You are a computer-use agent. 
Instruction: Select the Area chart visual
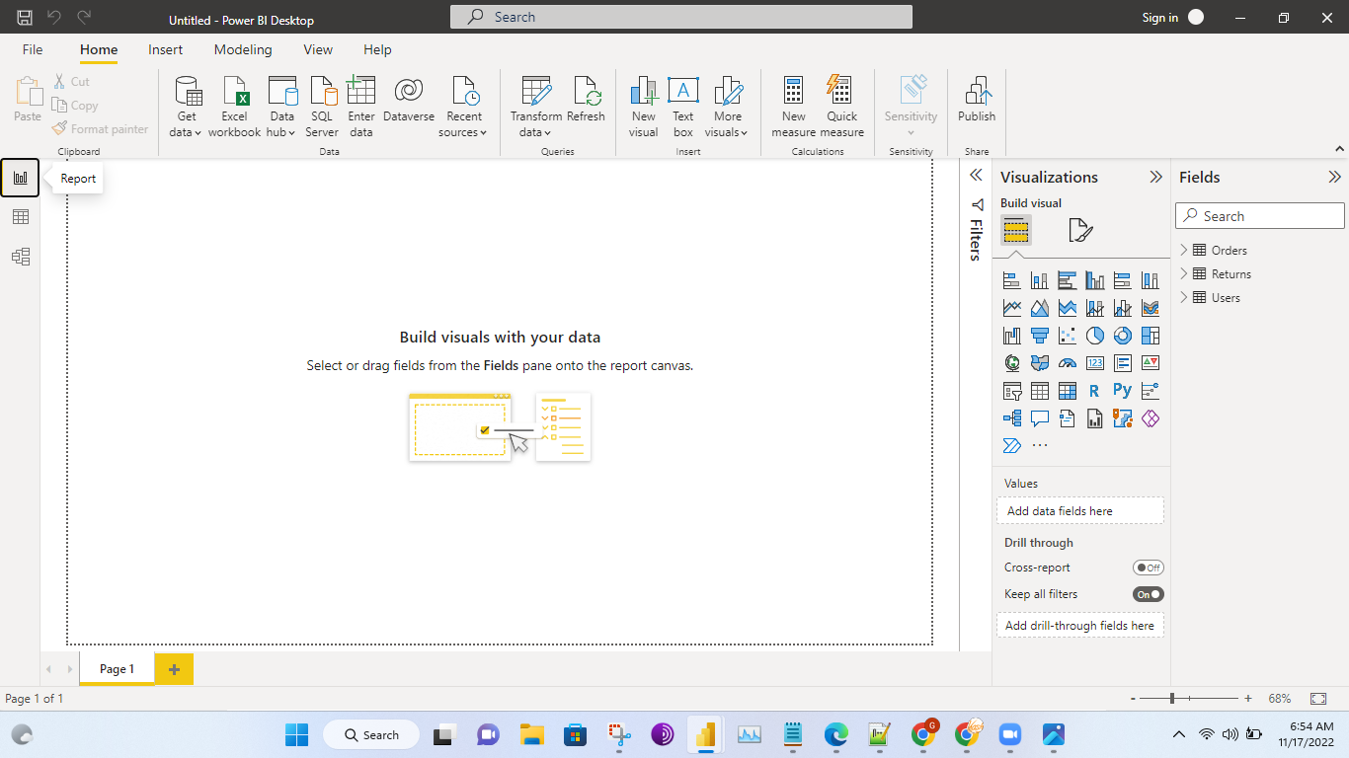click(x=1039, y=309)
